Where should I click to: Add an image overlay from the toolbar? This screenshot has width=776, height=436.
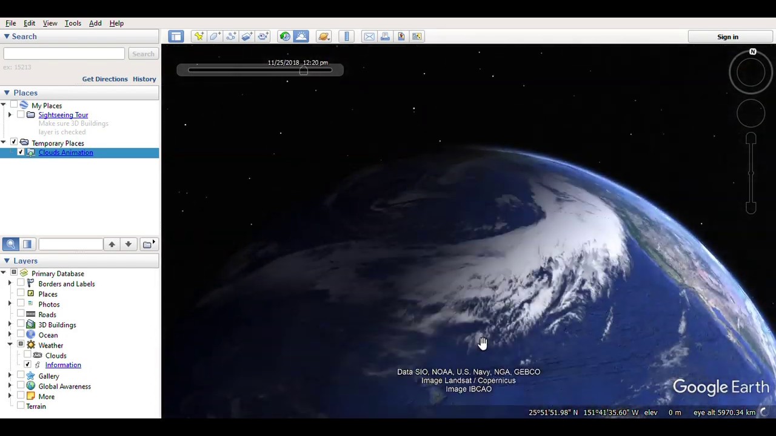(x=247, y=36)
